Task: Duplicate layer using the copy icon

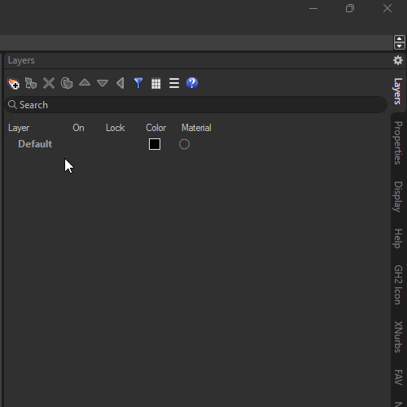Action: 67,83
